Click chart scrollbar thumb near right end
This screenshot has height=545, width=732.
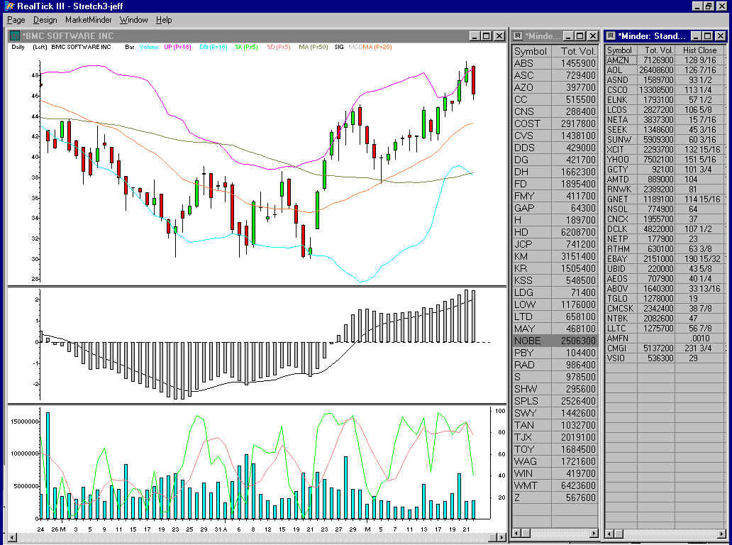click(494, 537)
